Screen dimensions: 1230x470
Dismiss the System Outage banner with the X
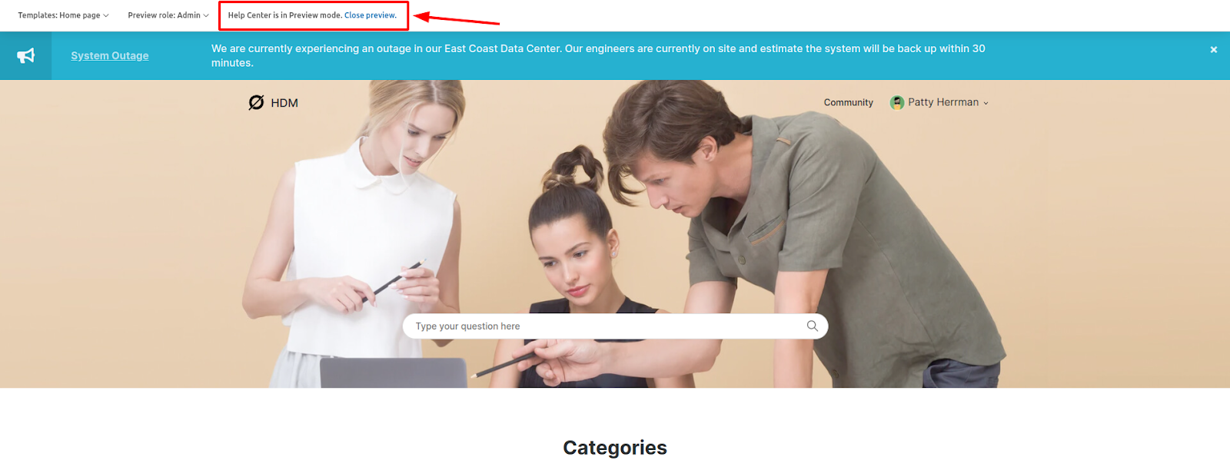click(1214, 50)
